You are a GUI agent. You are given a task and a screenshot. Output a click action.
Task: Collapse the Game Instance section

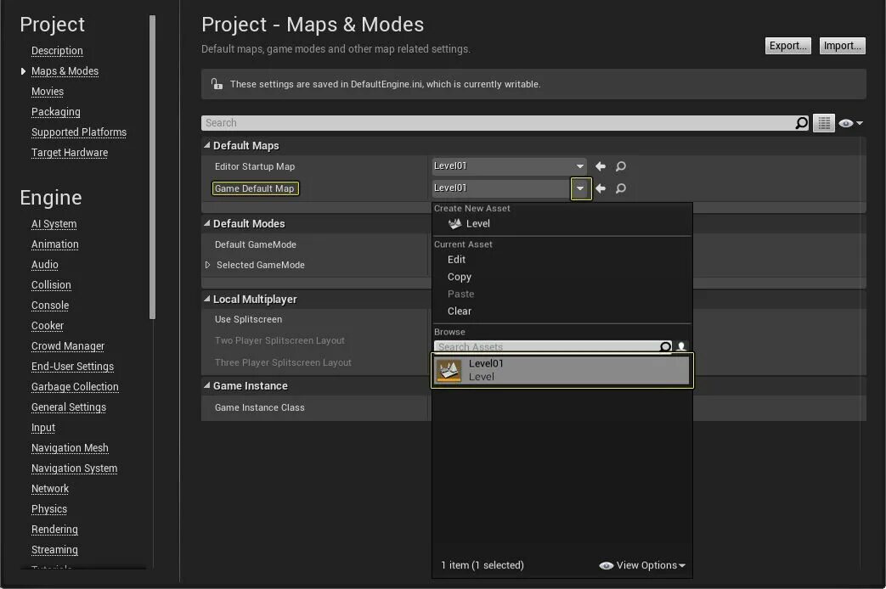(206, 385)
